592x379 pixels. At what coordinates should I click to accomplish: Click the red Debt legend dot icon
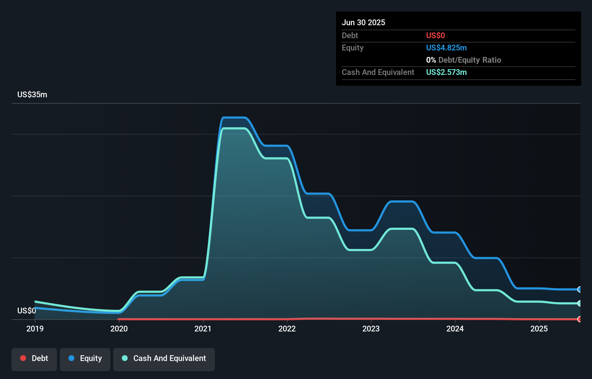click(23, 358)
